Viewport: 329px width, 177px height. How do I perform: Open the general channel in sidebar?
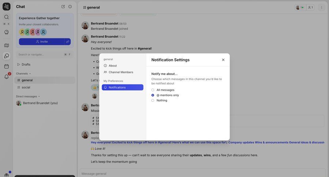[x=45, y=80]
